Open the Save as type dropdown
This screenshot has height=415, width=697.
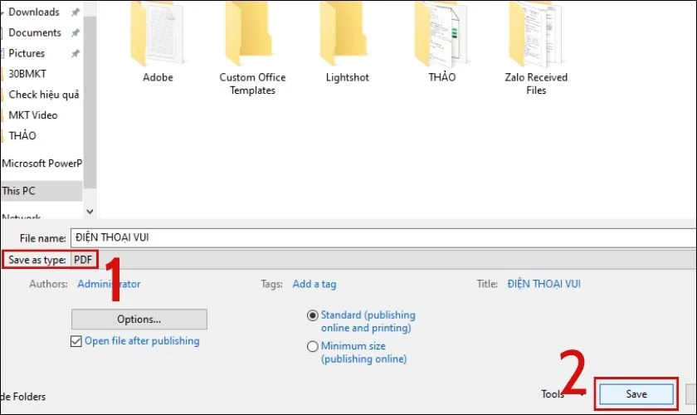383,260
